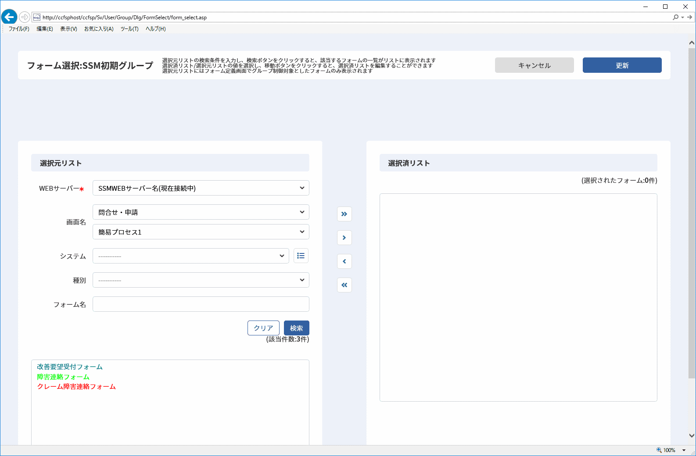Click the クリア button

point(264,328)
